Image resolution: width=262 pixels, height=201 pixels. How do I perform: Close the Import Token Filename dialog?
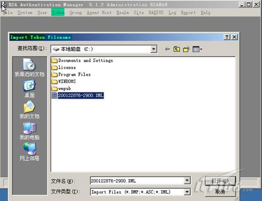(234, 37)
